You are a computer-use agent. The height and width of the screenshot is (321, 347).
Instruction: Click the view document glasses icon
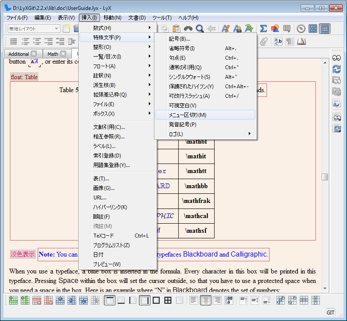click(x=337, y=58)
